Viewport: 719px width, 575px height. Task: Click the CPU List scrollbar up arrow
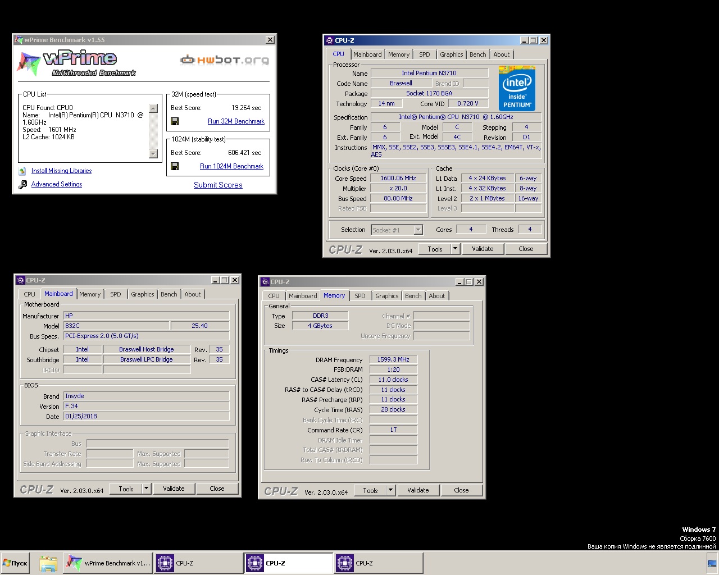(153, 108)
